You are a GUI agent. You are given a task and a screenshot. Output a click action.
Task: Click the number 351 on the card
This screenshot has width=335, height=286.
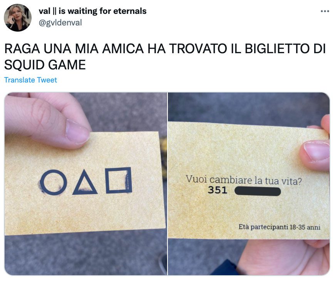[x=217, y=190]
